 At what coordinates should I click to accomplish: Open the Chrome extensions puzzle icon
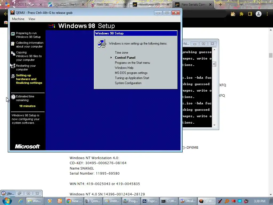coord(241,14)
